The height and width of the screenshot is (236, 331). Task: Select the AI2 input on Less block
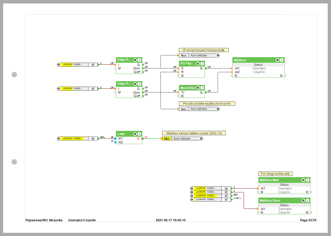(120, 142)
